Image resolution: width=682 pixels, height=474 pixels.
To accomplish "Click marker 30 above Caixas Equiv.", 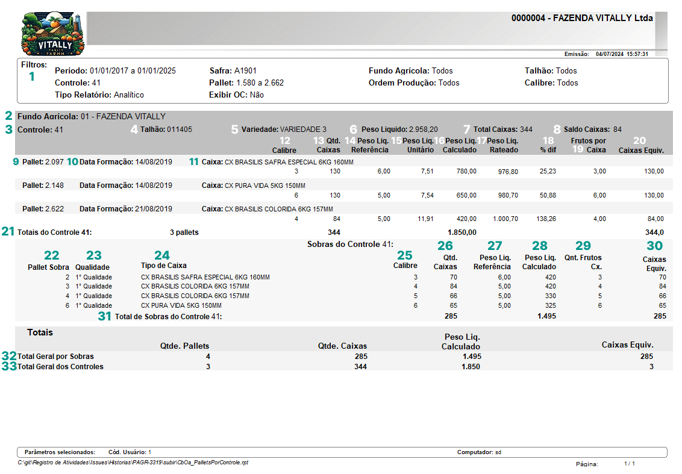I will [x=654, y=246].
